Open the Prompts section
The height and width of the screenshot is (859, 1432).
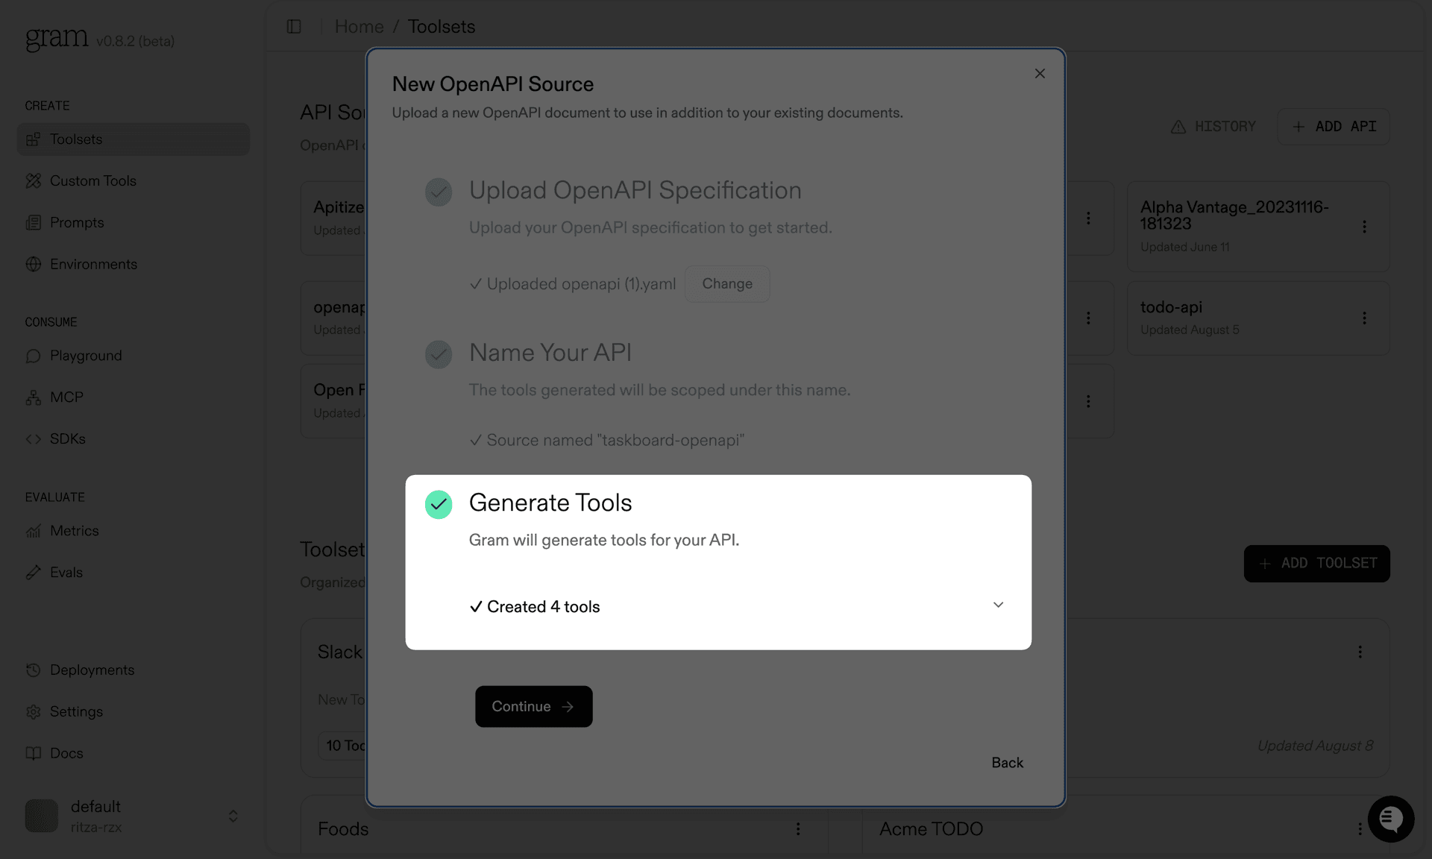(77, 222)
